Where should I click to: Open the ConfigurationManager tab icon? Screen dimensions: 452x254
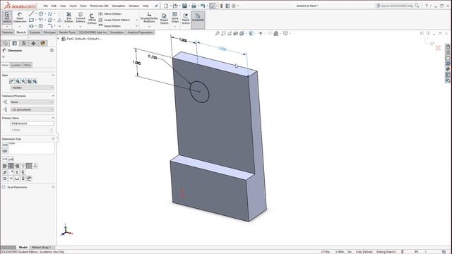pyautogui.click(x=24, y=43)
